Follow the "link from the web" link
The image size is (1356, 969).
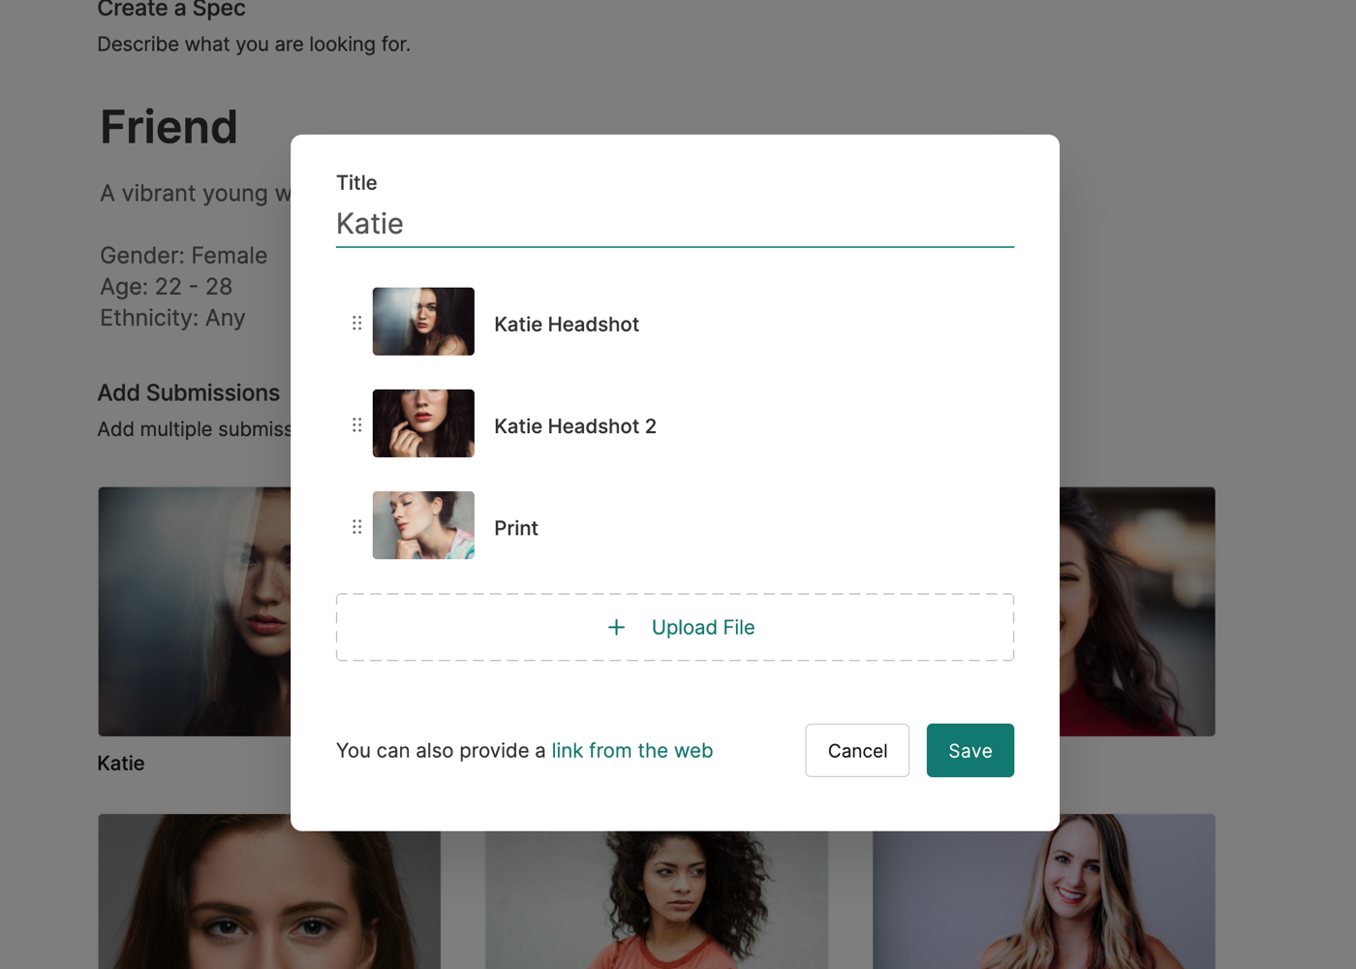632,751
